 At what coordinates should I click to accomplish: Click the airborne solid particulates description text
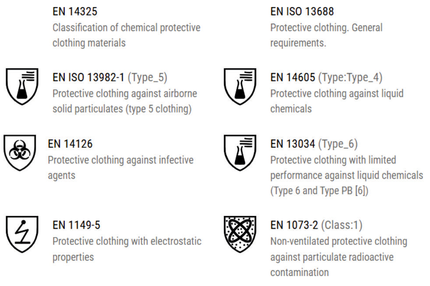[124, 101]
